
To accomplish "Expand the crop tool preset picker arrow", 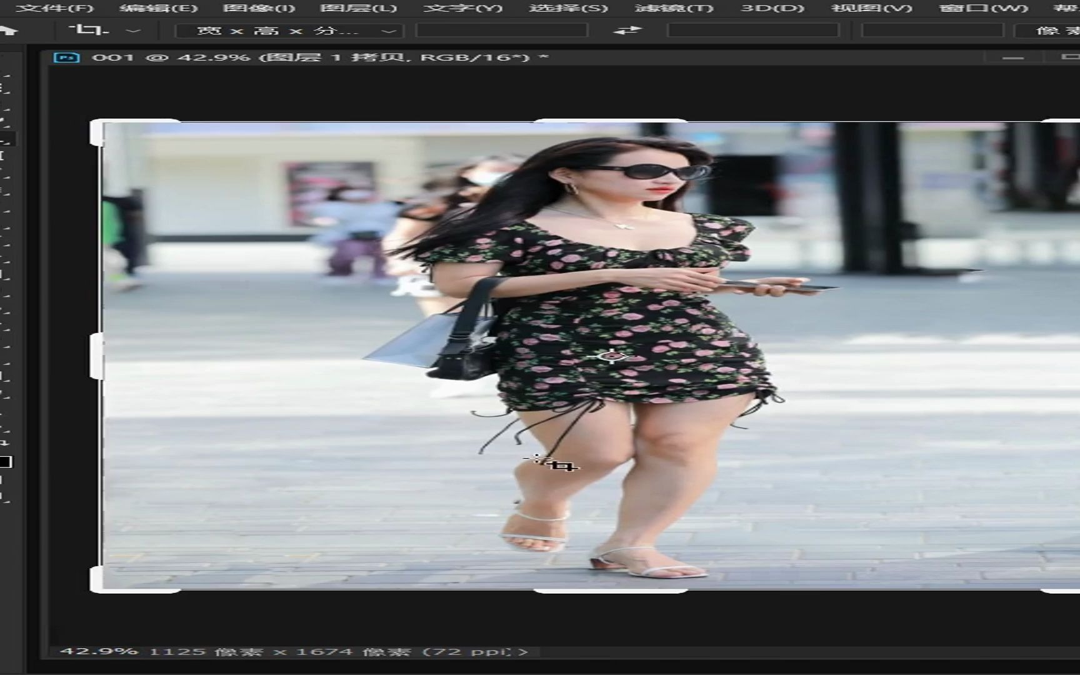I will (133, 30).
